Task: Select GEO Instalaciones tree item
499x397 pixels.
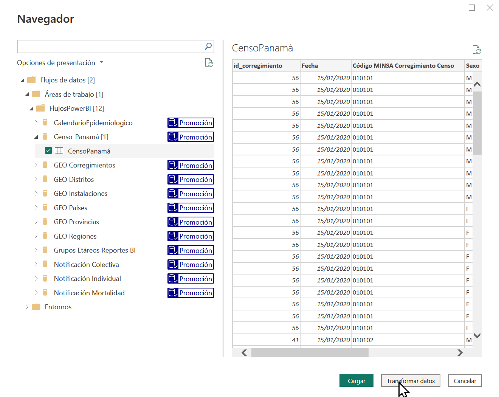Action: tap(81, 194)
